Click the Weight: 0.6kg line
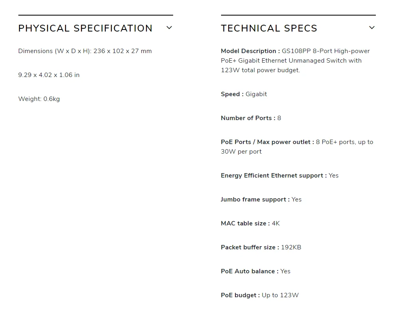The width and height of the screenshot is (395, 312). tap(39, 99)
